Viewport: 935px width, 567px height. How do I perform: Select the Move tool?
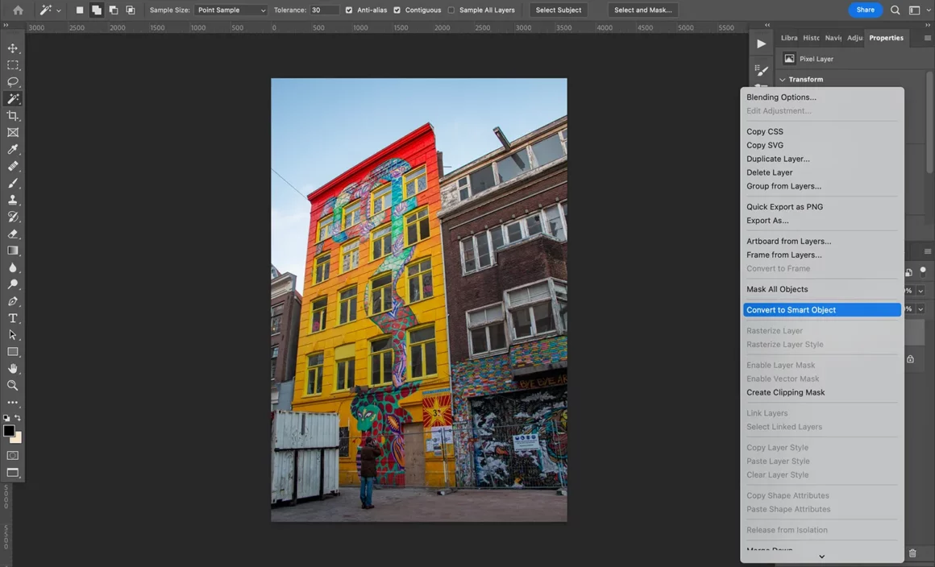coord(13,48)
